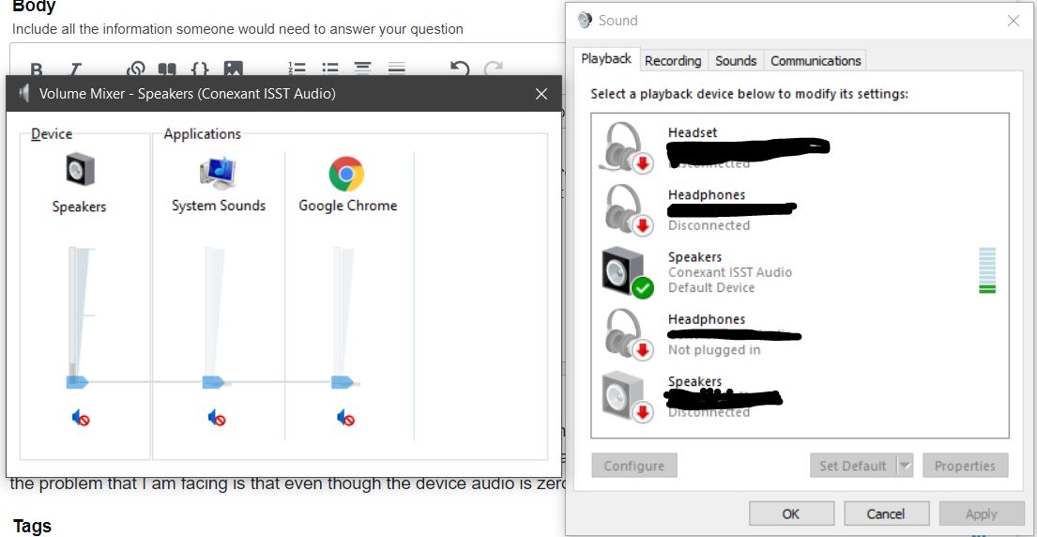The width and height of the screenshot is (1037, 537).
Task: Click the Google Chrome icon in mixer
Action: coord(346,174)
